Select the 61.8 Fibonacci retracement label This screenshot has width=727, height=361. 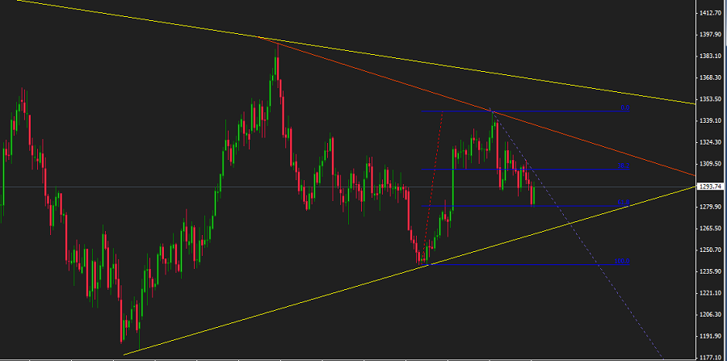tap(623, 203)
